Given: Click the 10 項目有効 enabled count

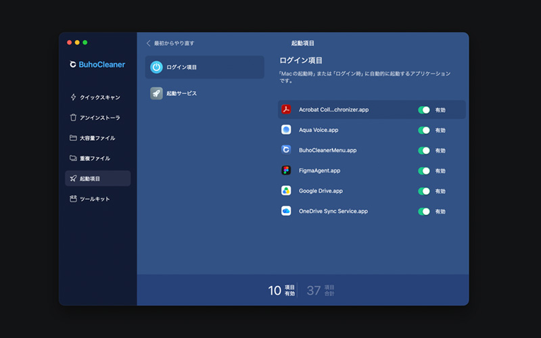Looking at the screenshot, I should (x=281, y=291).
